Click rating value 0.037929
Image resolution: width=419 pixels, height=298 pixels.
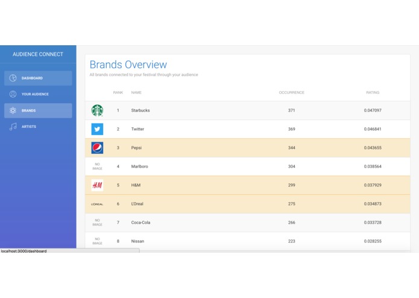click(x=373, y=185)
